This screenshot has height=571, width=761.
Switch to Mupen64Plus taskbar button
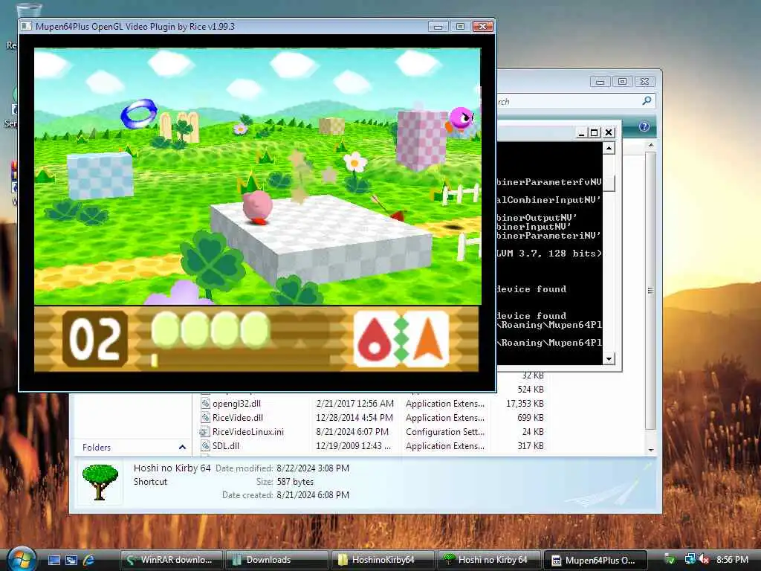click(x=595, y=560)
